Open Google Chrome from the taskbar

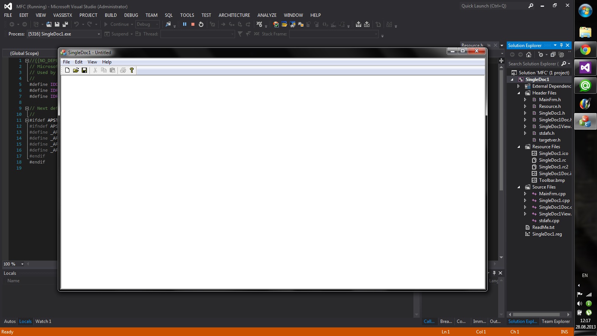pyautogui.click(x=585, y=50)
